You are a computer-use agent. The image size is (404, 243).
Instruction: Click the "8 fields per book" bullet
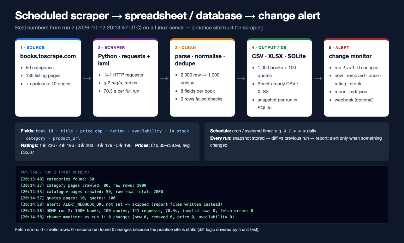coord(198,91)
